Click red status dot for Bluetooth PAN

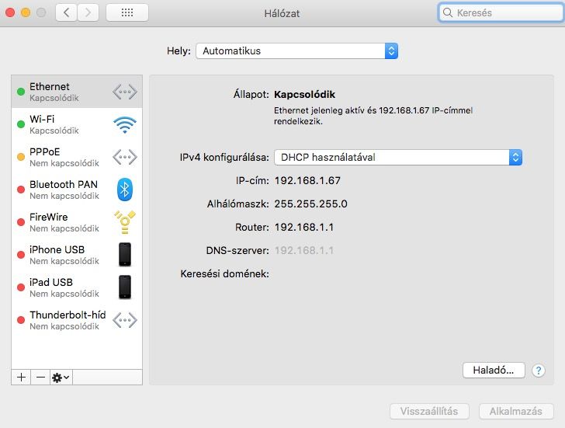pyautogui.click(x=21, y=190)
